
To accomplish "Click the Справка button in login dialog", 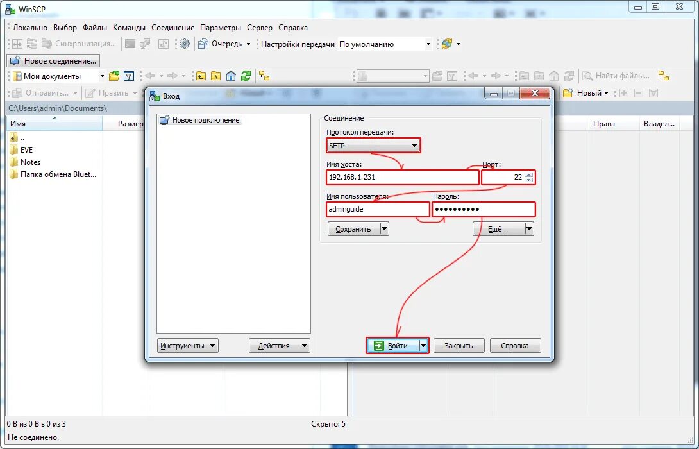I will coord(515,346).
